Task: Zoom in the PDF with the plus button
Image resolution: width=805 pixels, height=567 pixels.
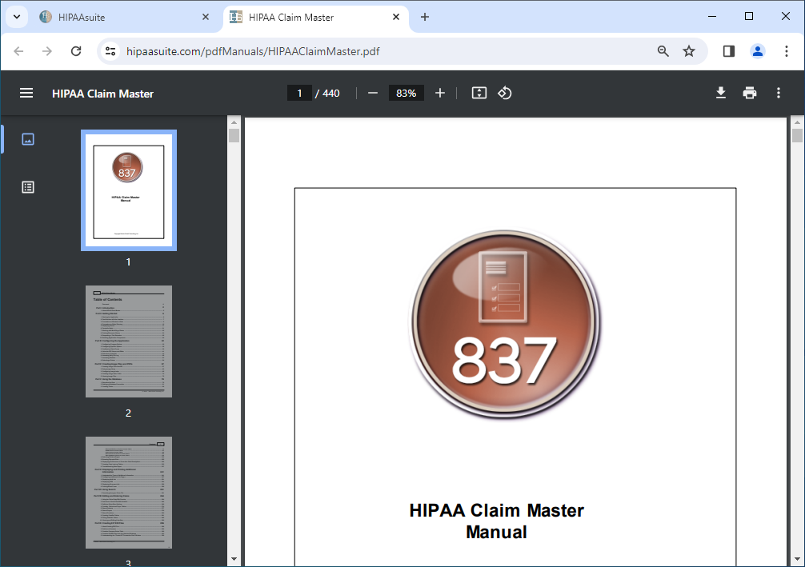Action: point(440,93)
